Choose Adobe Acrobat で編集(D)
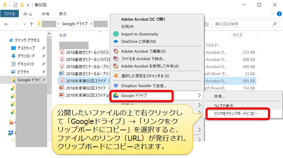This screenshot has height=158, width=283. pyautogui.click(x=143, y=51)
